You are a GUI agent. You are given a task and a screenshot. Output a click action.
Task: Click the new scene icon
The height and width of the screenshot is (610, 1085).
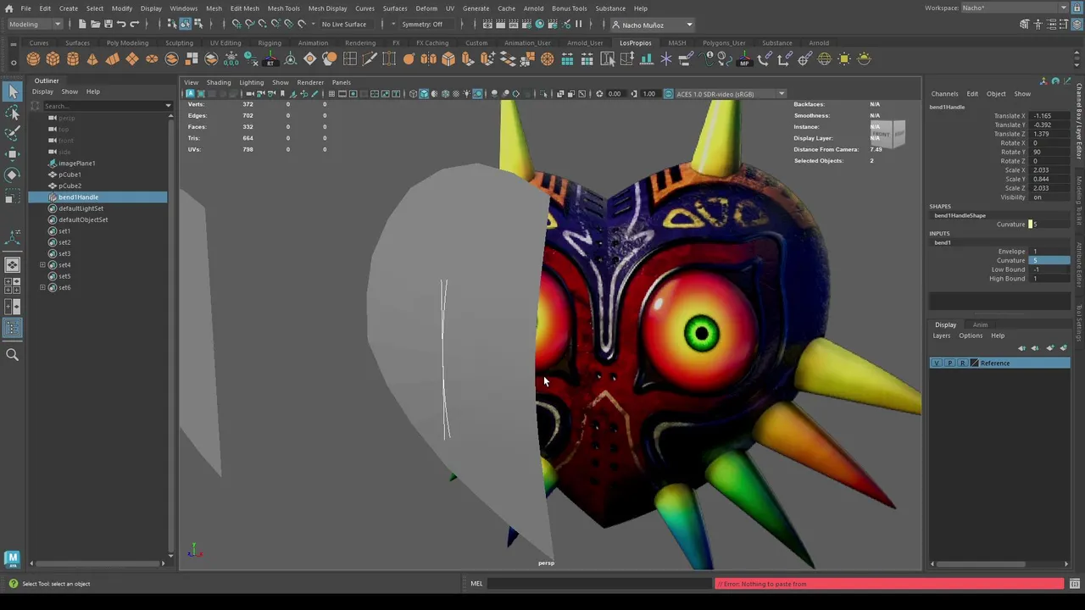click(x=82, y=25)
